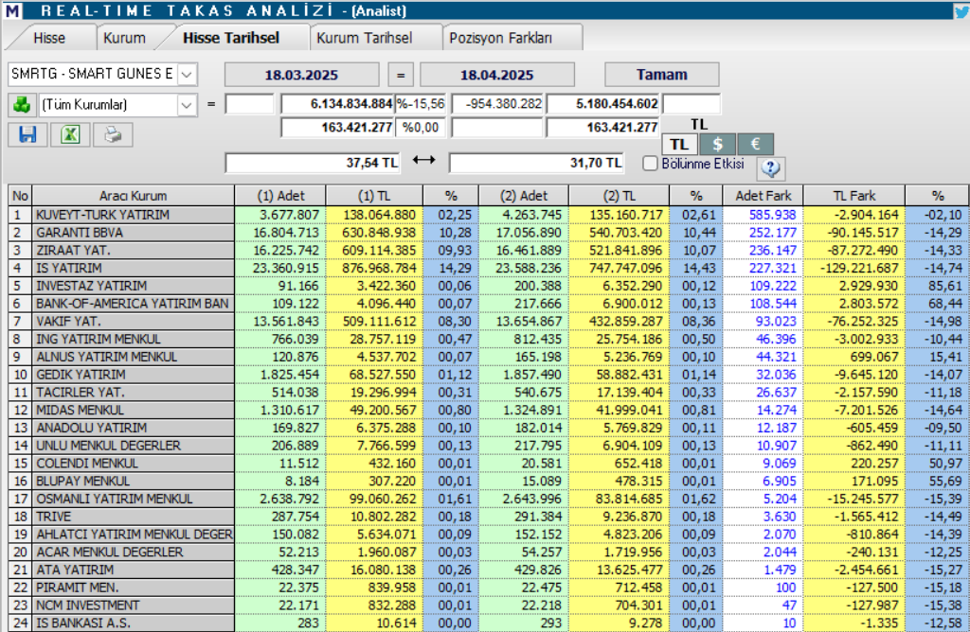Select the INVESTAZ YATIRIM row
Image resolution: width=970 pixels, height=632 pixels.
point(489,286)
